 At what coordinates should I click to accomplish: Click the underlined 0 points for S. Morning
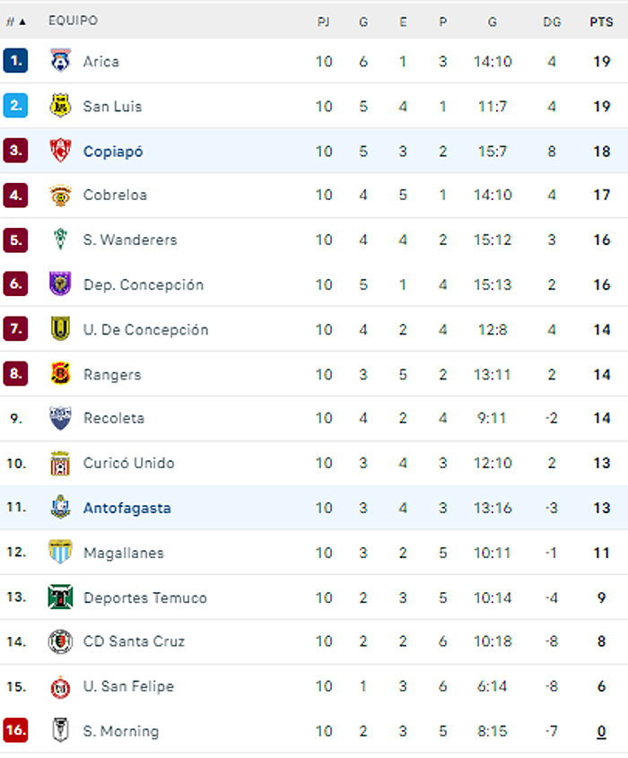point(601,731)
